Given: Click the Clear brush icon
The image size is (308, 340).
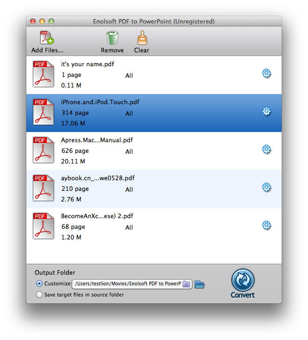Looking at the screenshot, I should (x=142, y=38).
